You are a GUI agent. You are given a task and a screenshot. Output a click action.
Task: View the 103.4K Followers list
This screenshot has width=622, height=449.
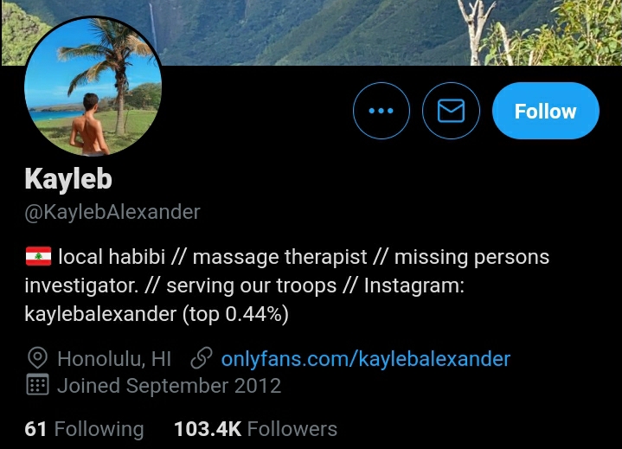255,429
